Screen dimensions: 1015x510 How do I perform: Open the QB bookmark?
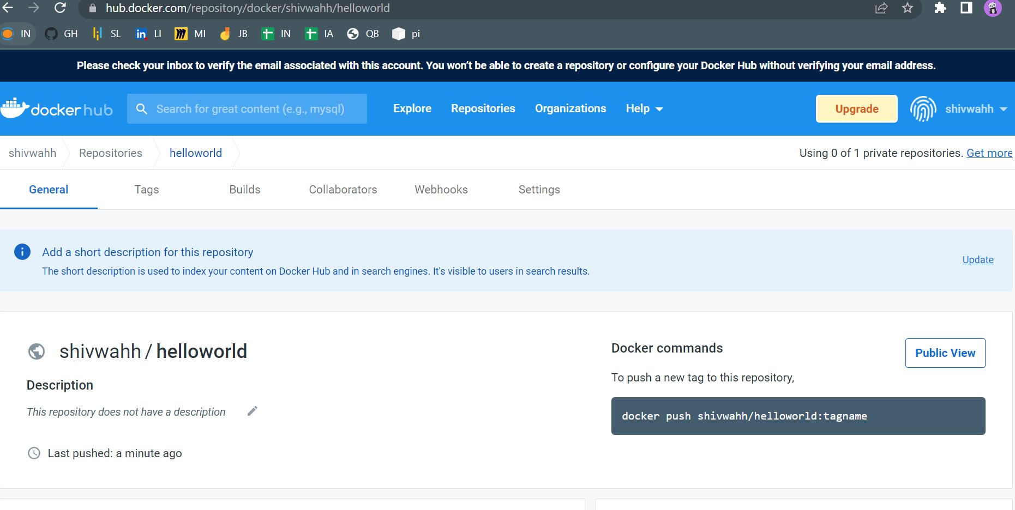coord(363,34)
